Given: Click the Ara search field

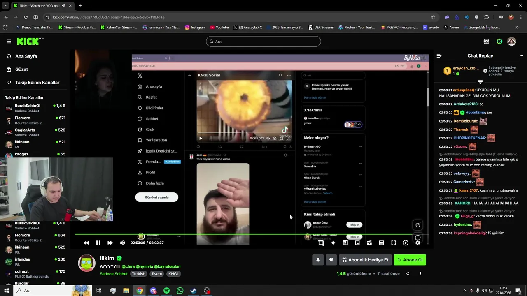Looking at the screenshot, I should click(x=263, y=42).
